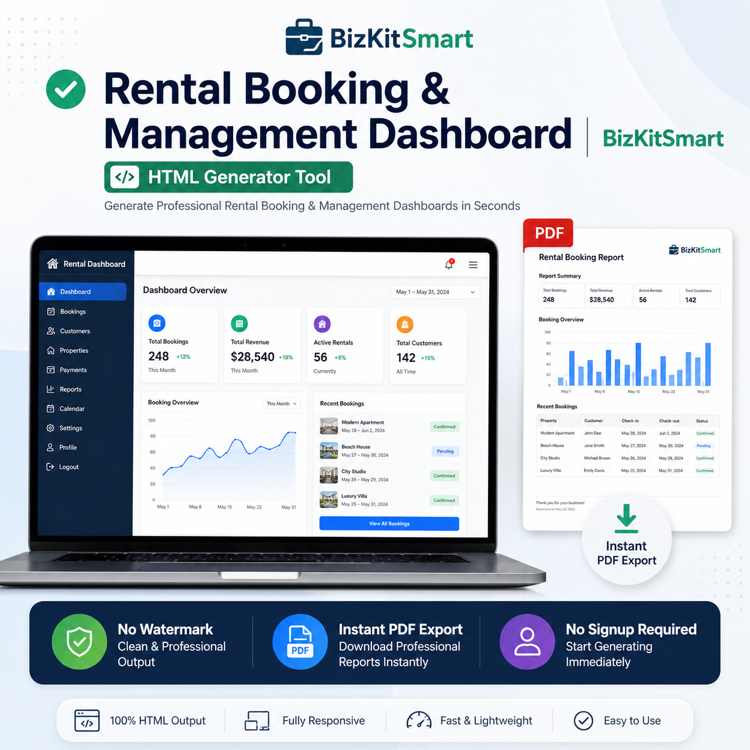Image resolution: width=750 pixels, height=750 pixels.
Task: Select the Beach House thumbnail
Action: coord(329,450)
